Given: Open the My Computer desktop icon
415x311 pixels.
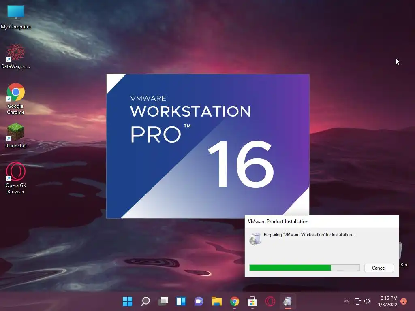Looking at the screenshot, I should coord(16,16).
